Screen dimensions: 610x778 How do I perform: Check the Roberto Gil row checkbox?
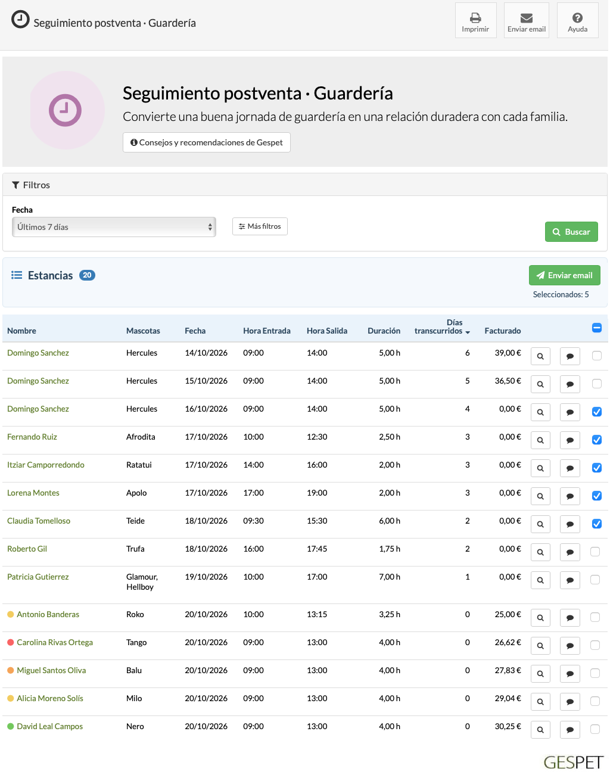click(x=595, y=552)
